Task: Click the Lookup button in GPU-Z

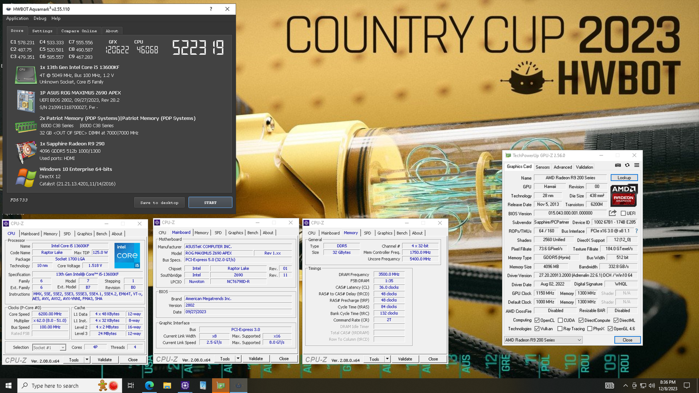Action: click(x=624, y=178)
